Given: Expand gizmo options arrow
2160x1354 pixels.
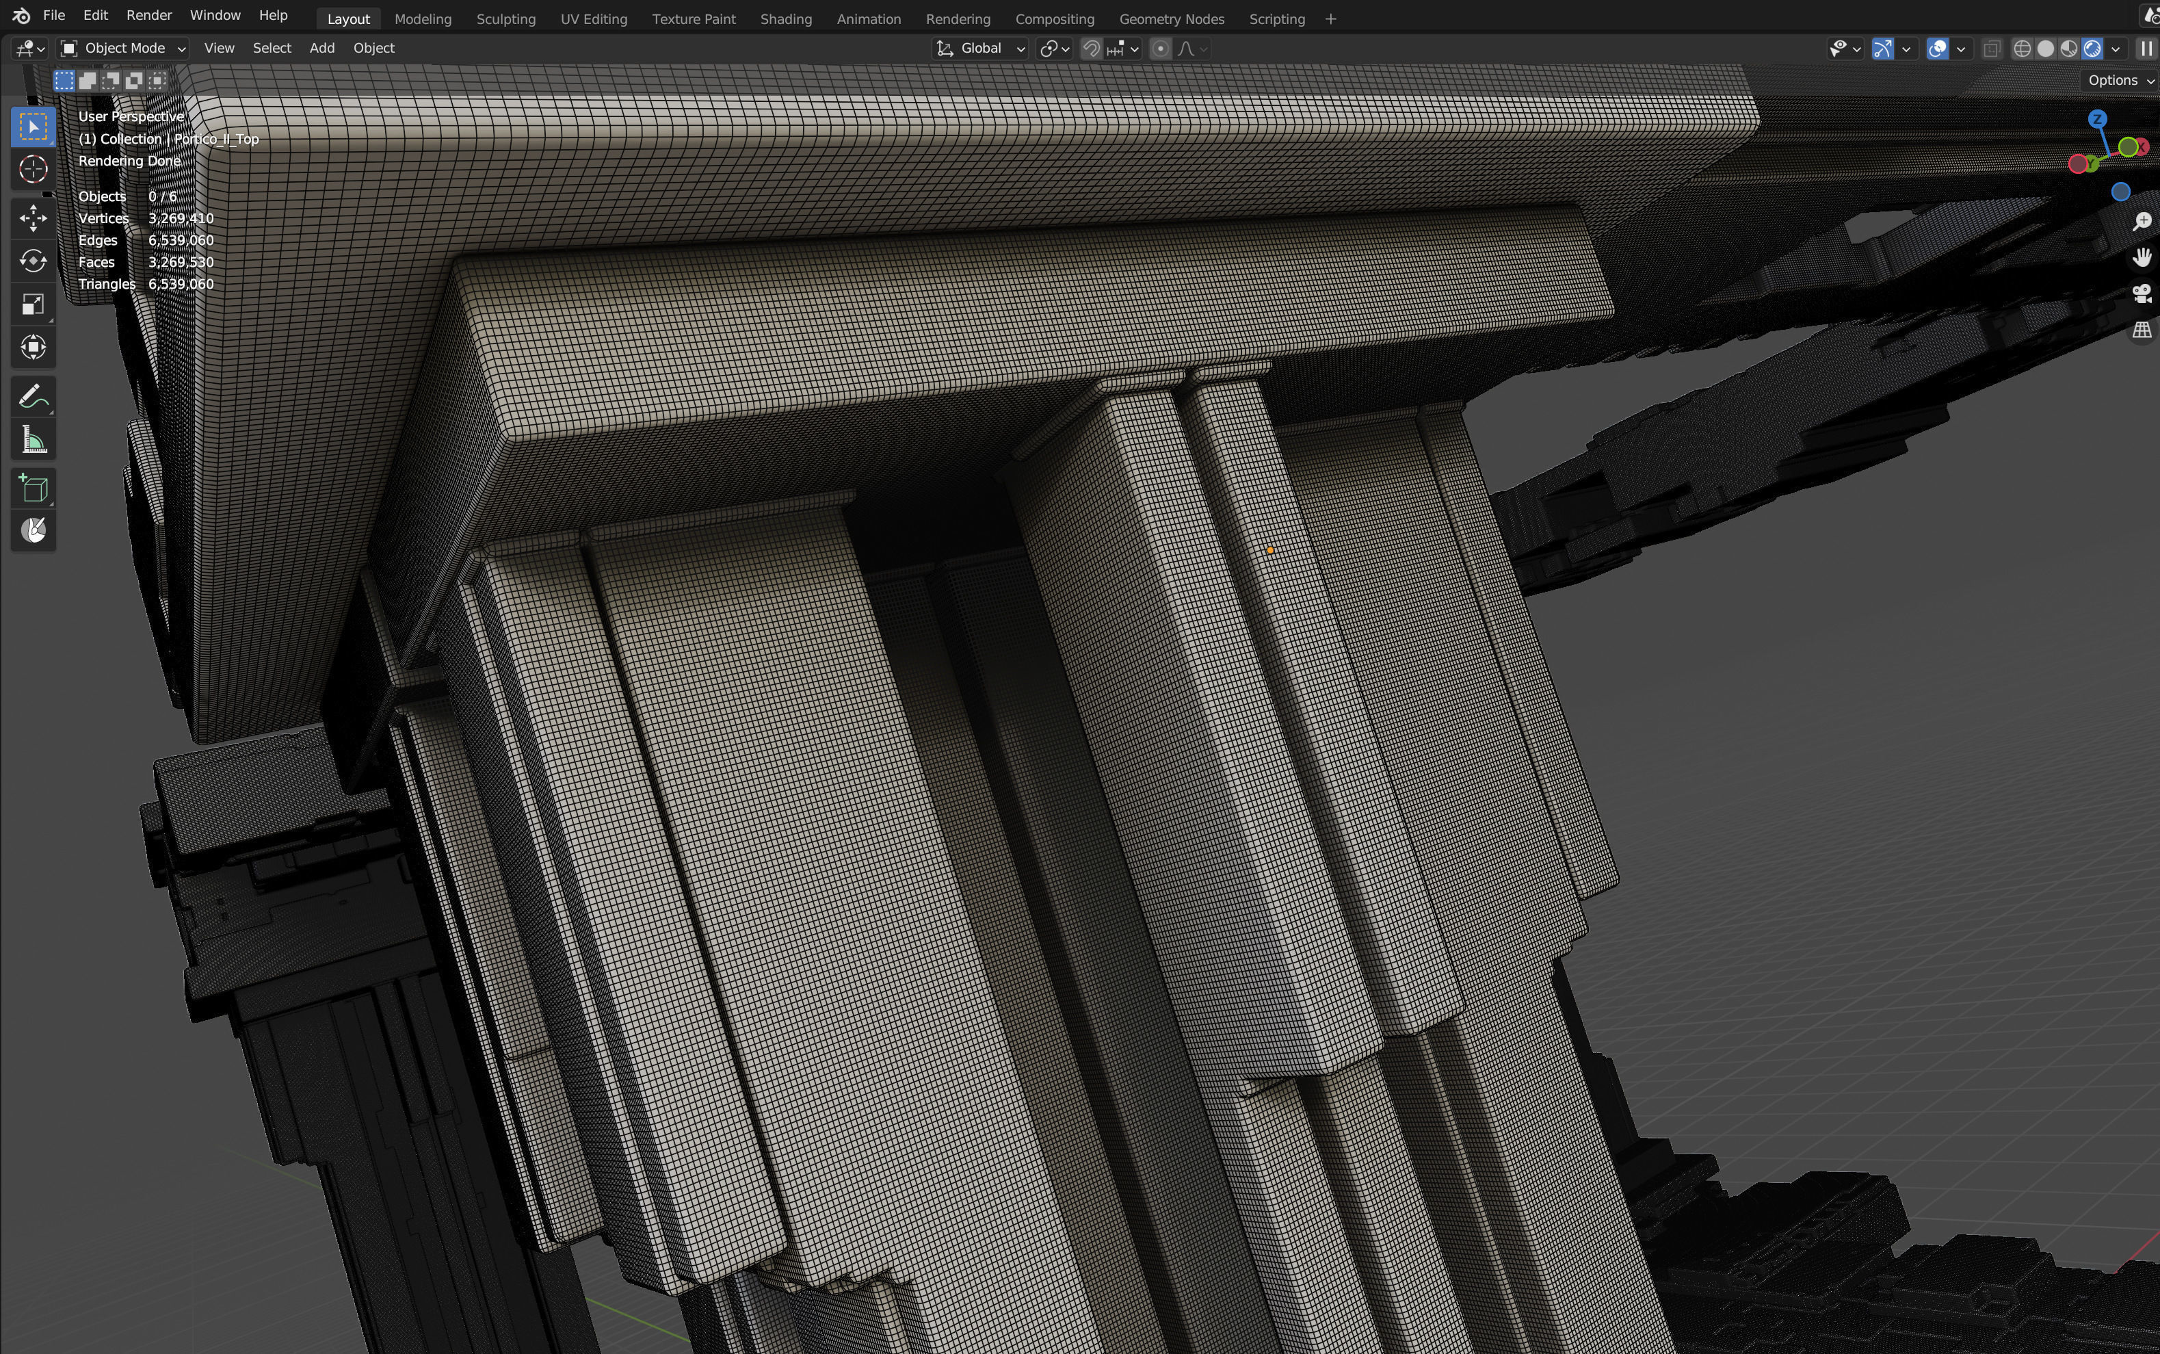Looking at the screenshot, I should (1907, 49).
